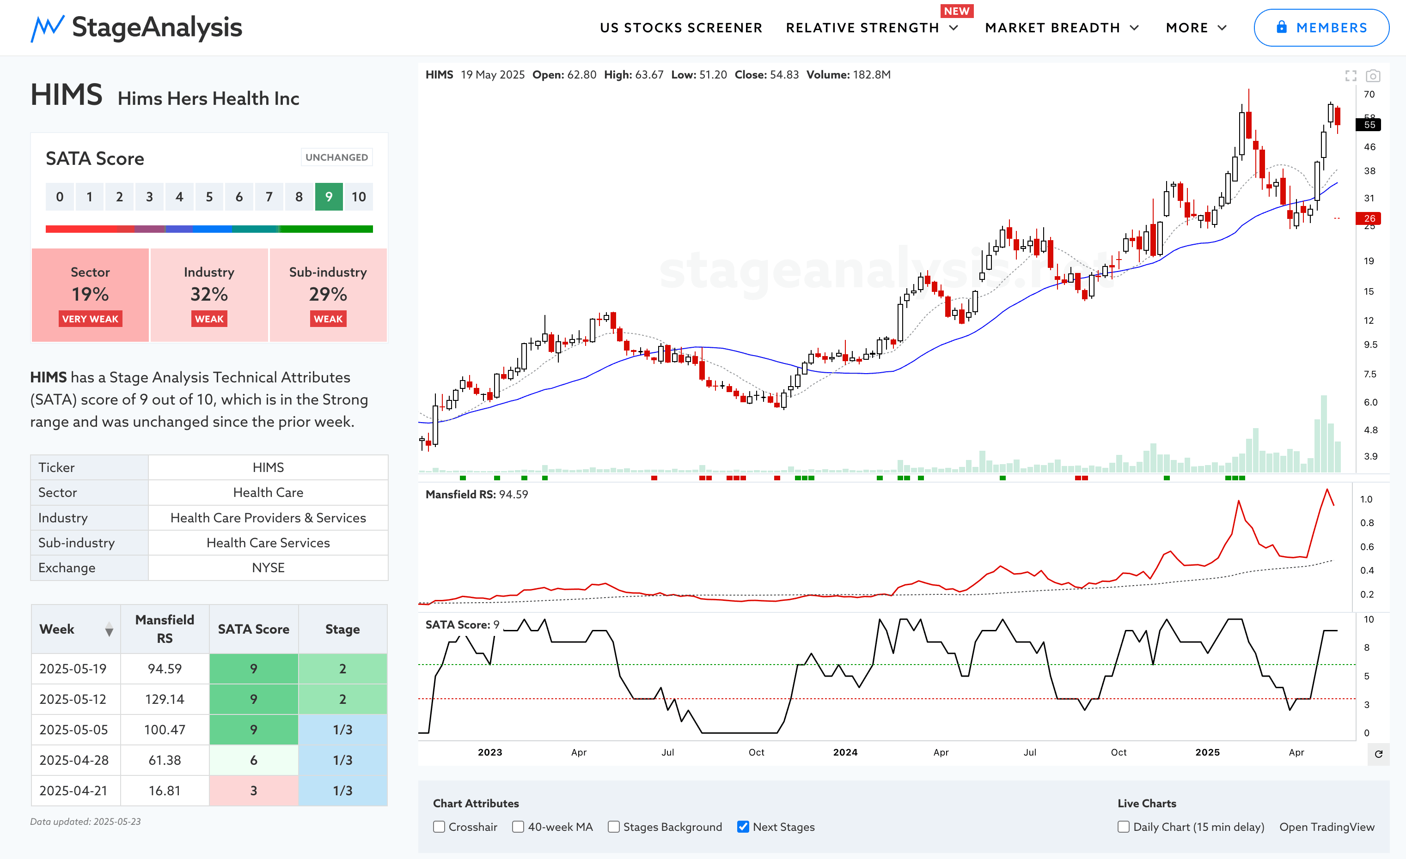Expand the Market Breadth dropdown chevron
Screen dimensions: 1406x859
point(1134,28)
